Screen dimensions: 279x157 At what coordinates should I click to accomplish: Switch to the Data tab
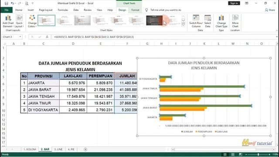point(76,10)
